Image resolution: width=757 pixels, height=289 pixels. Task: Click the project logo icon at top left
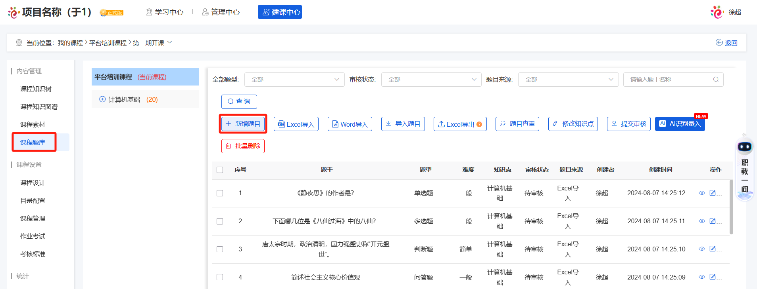pos(13,12)
